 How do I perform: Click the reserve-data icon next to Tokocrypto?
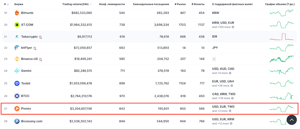click(40, 37)
